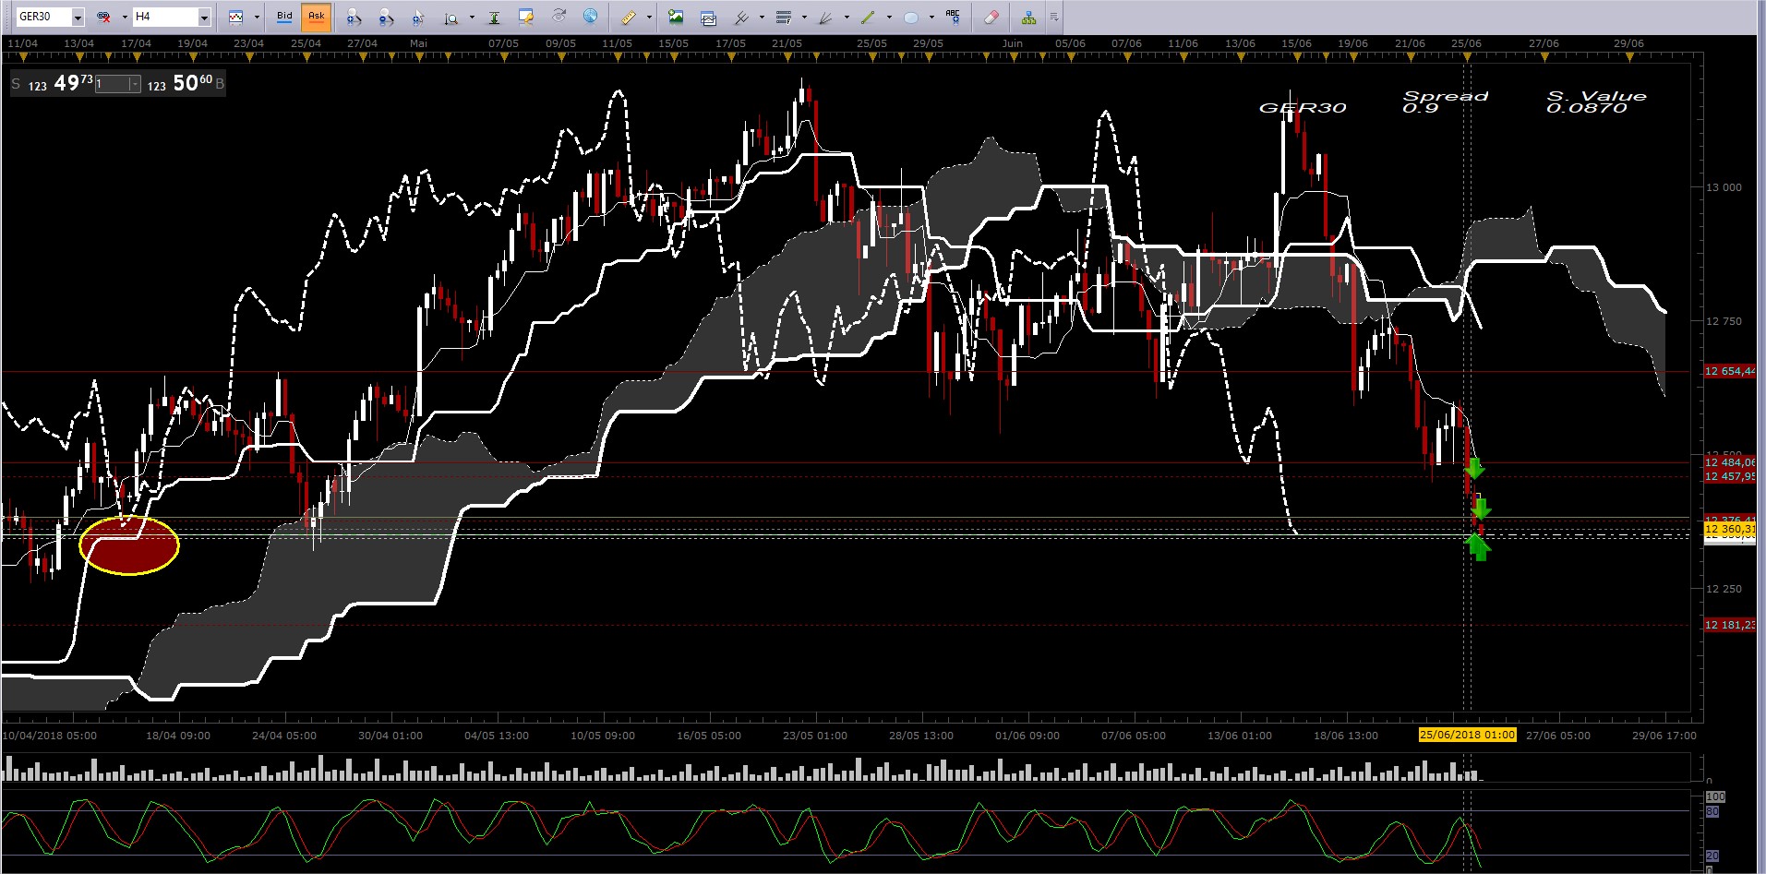Expand the fan lines dropdown arrow
Image resolution: width=1766 pixels, height=874 pixels.
[847, 17]
